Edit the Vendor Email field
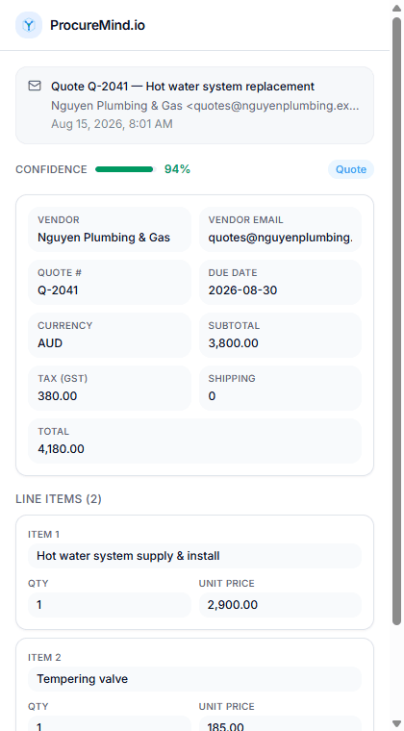This screenshot has width=404, height=731. click(280, 229)
